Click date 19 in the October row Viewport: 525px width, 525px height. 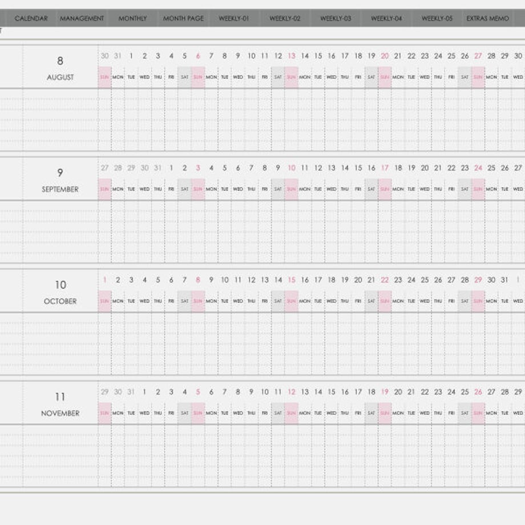345,280
